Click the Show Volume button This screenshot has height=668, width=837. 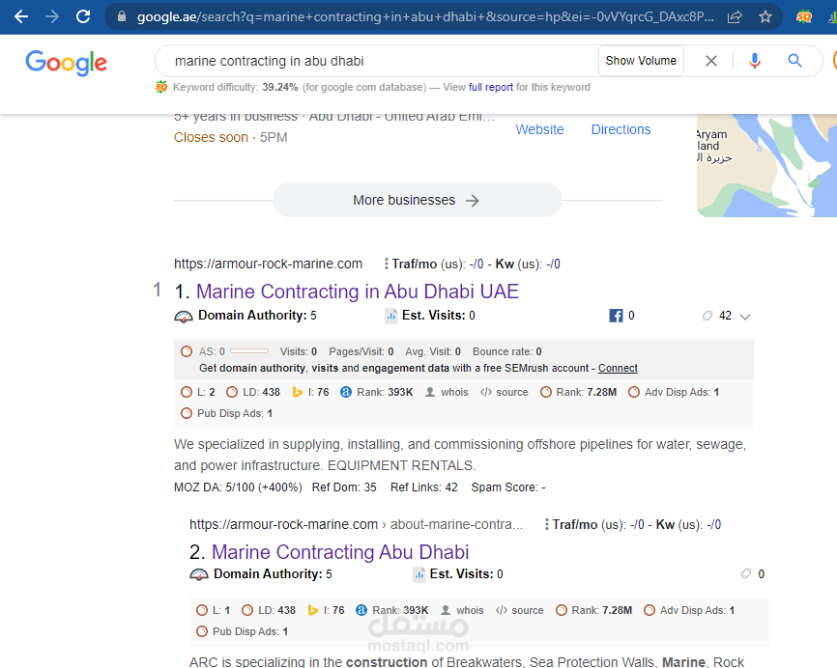[x=641, y=61]
